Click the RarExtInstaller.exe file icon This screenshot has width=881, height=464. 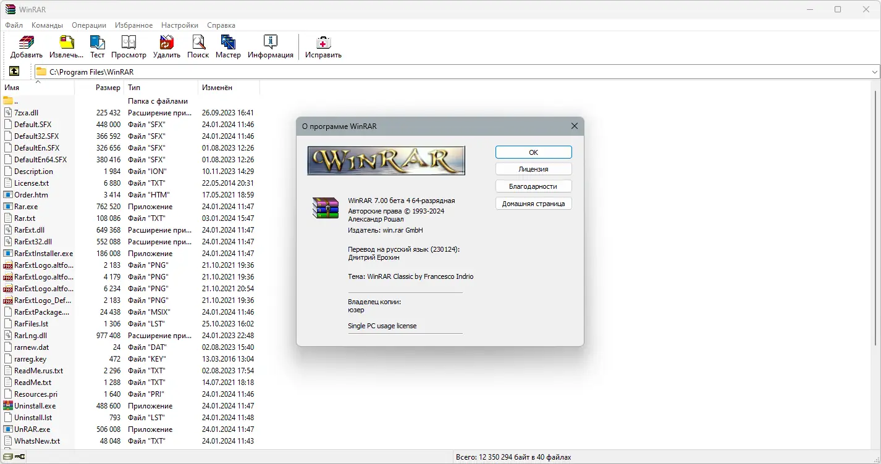tap(8, 254)
